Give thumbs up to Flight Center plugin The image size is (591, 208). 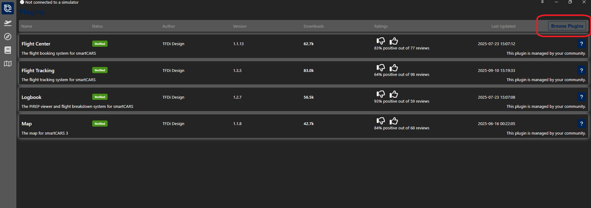[394, 41]
